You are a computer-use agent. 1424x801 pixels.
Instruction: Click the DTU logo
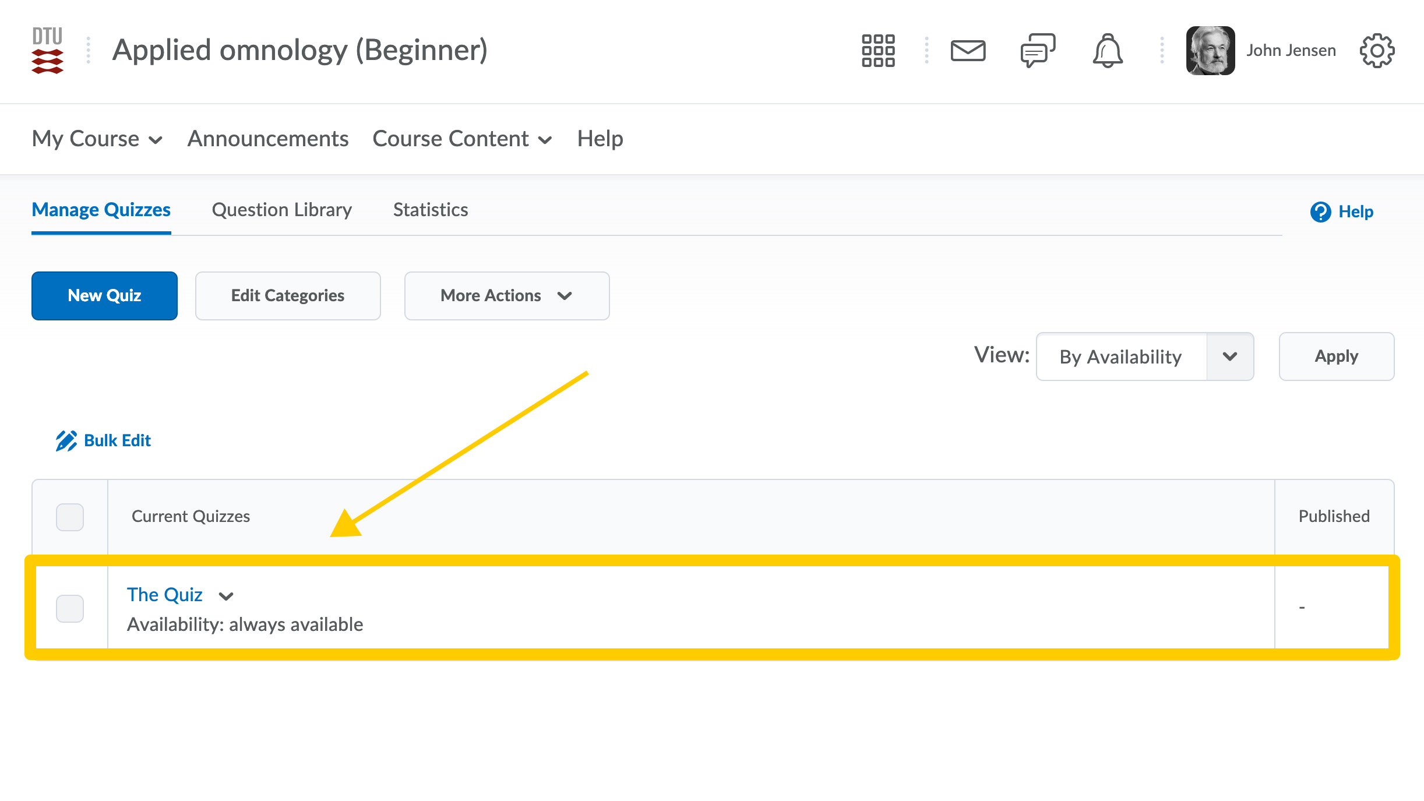47,51
